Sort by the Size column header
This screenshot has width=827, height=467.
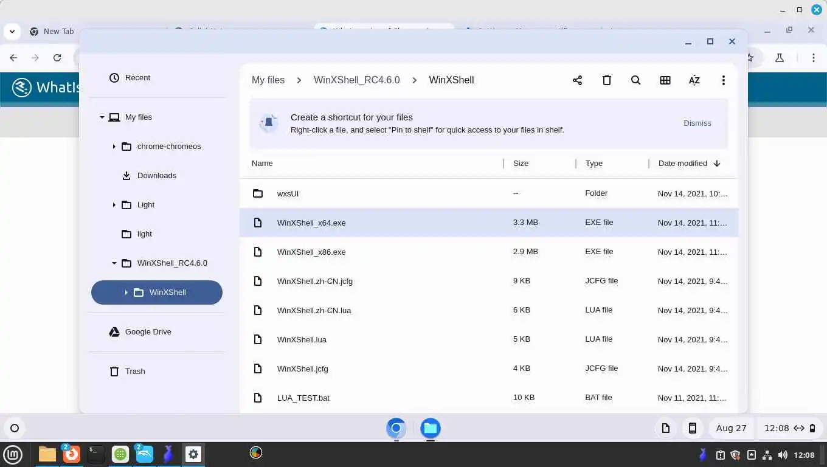coord(521,164)
